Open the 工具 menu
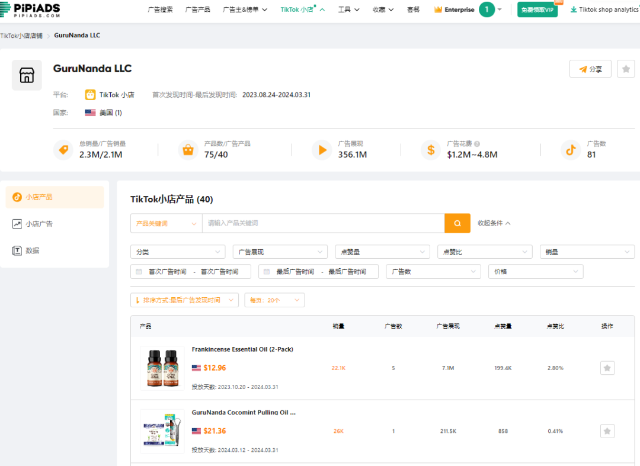Screen dimensions: 640x466 click(x=348, y=9)
